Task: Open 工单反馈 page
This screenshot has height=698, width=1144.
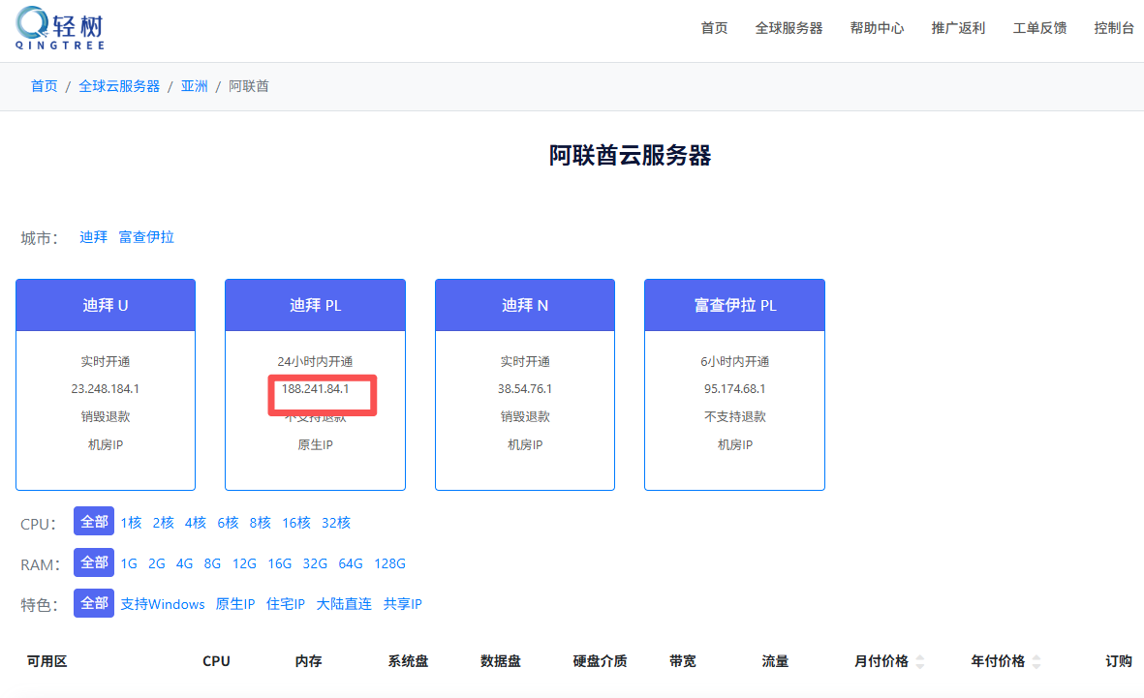Action: 1039,28
